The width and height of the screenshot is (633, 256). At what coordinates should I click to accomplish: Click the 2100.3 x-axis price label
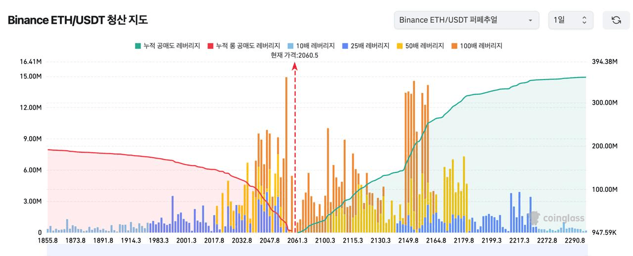pos(325,241)
